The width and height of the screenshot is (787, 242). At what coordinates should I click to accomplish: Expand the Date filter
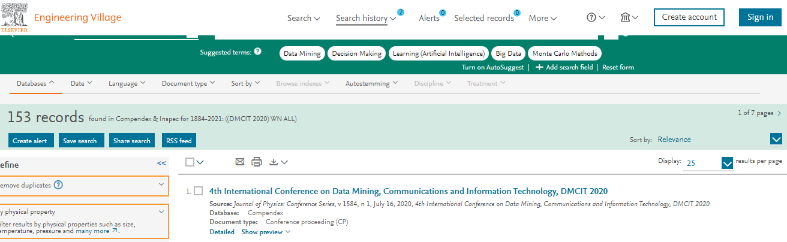point(82,83)
